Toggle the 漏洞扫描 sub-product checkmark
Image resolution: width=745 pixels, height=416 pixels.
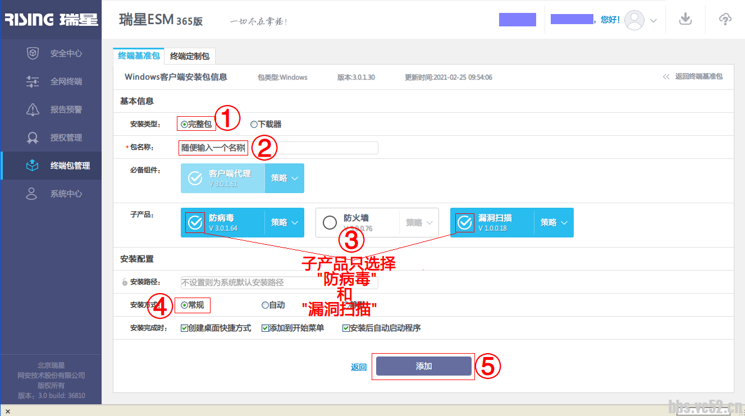465,223
